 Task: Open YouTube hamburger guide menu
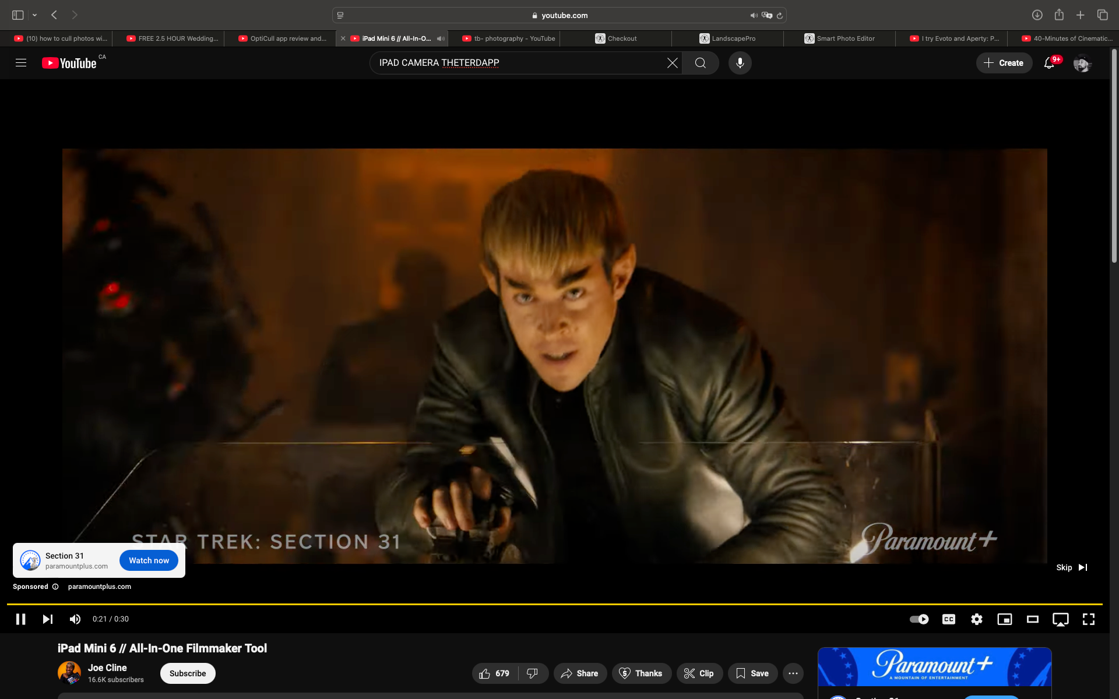coord(21,63)
